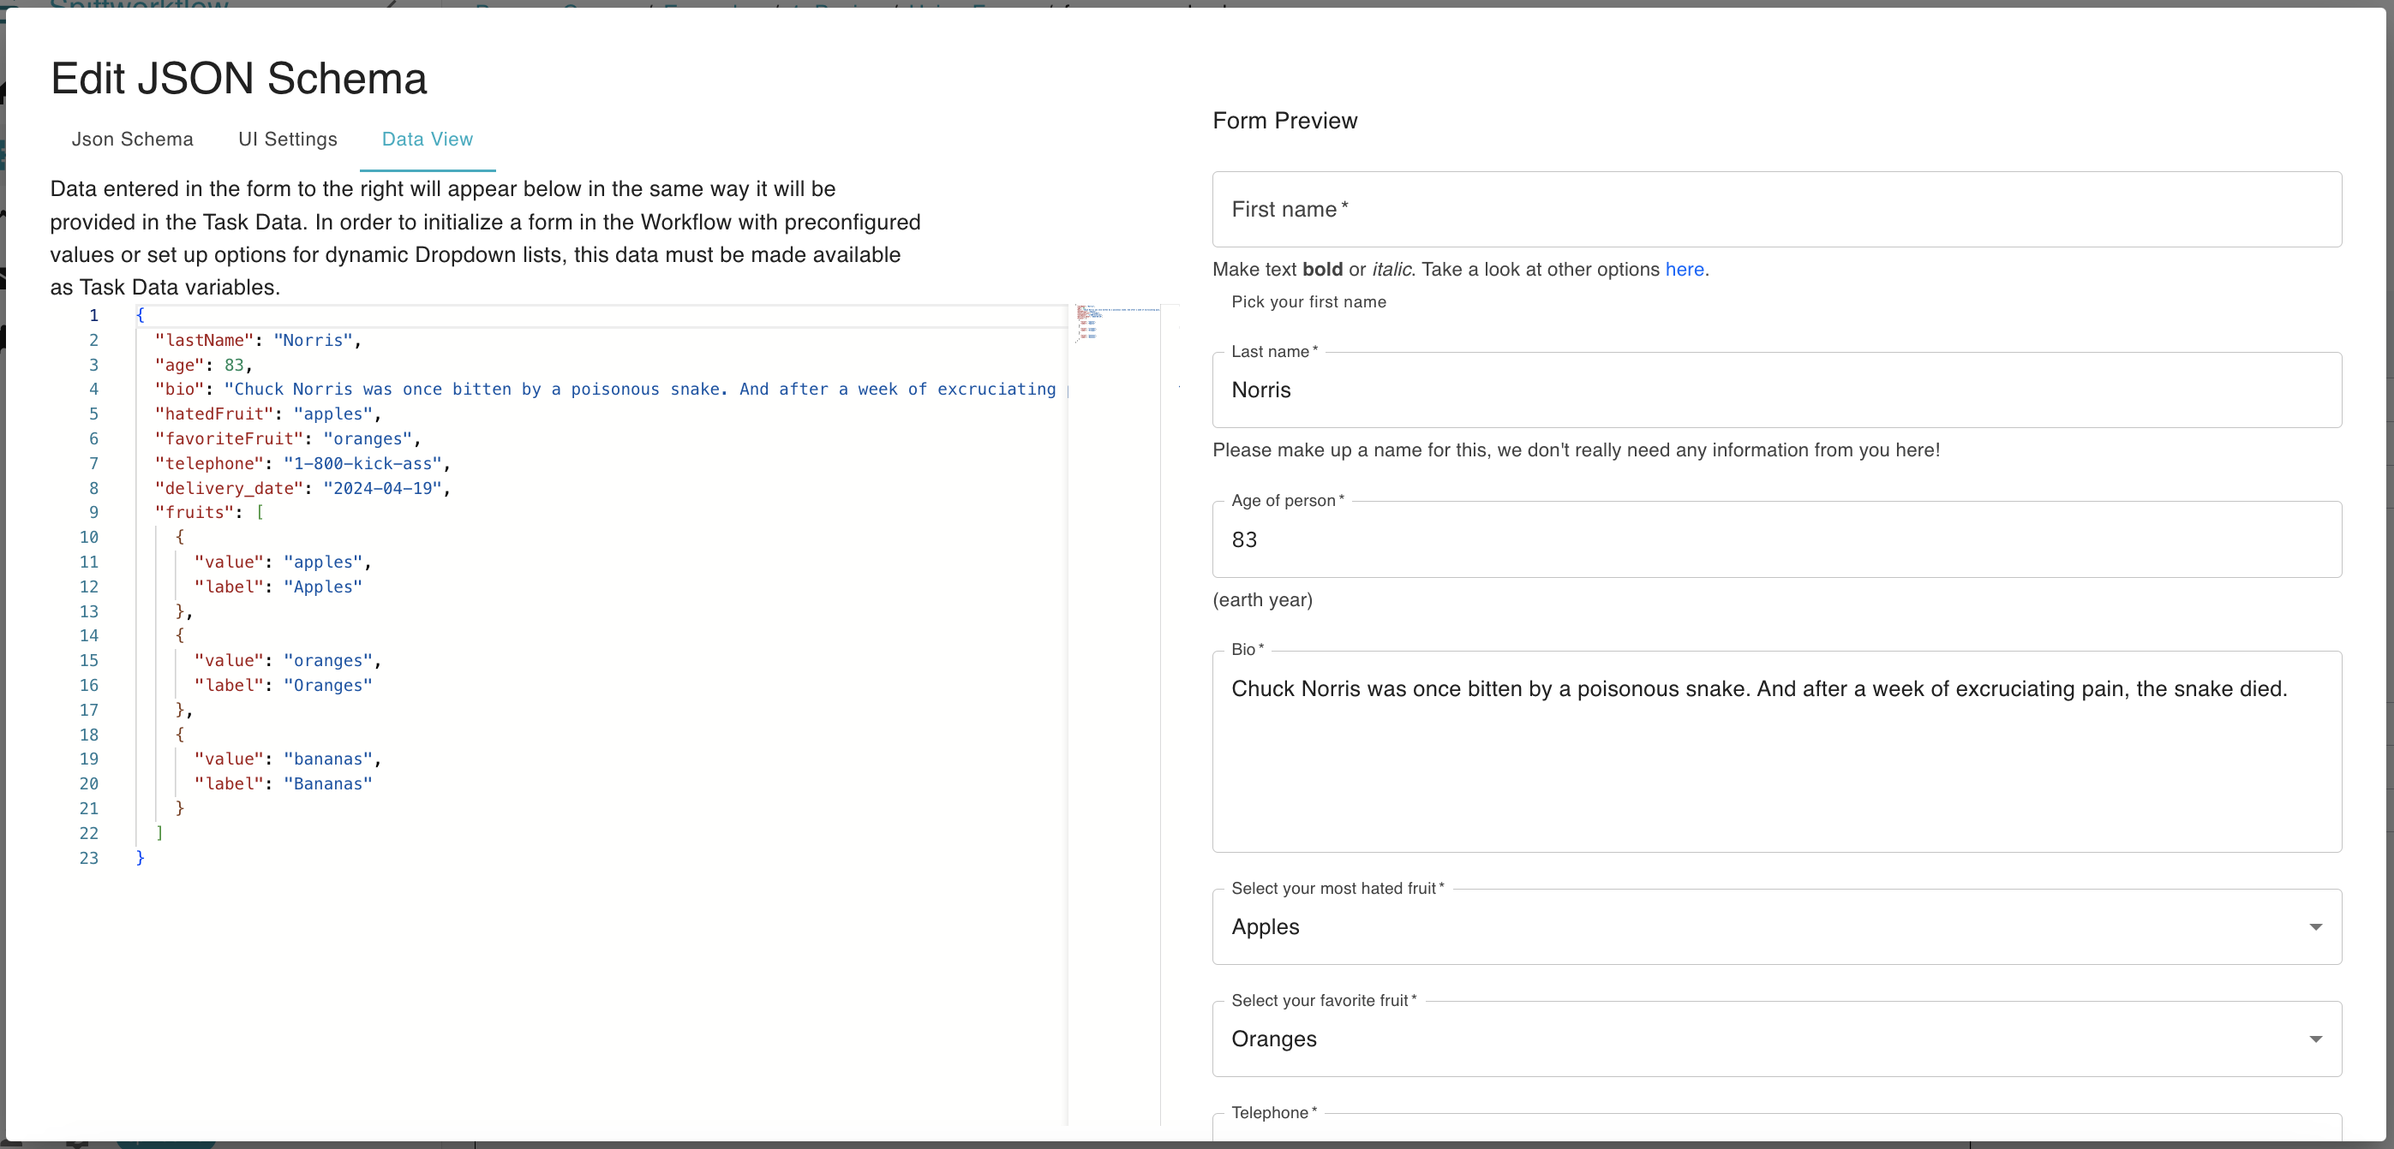Click line number 23 in the editor gutter
This screenshot has width=2394, height=1149.
click(88, 858)
